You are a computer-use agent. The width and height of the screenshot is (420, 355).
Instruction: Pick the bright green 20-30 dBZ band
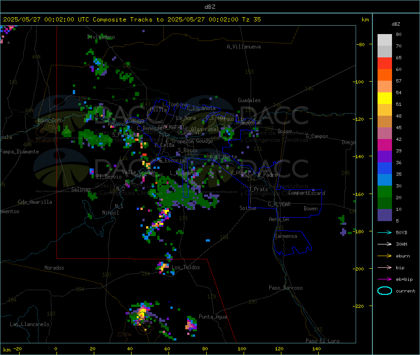(x=385, y=192)
